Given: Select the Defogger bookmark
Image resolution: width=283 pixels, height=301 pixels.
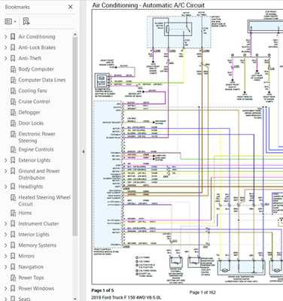Looking at the screenshot, I should pyautogui.click(x=29, y=112).
